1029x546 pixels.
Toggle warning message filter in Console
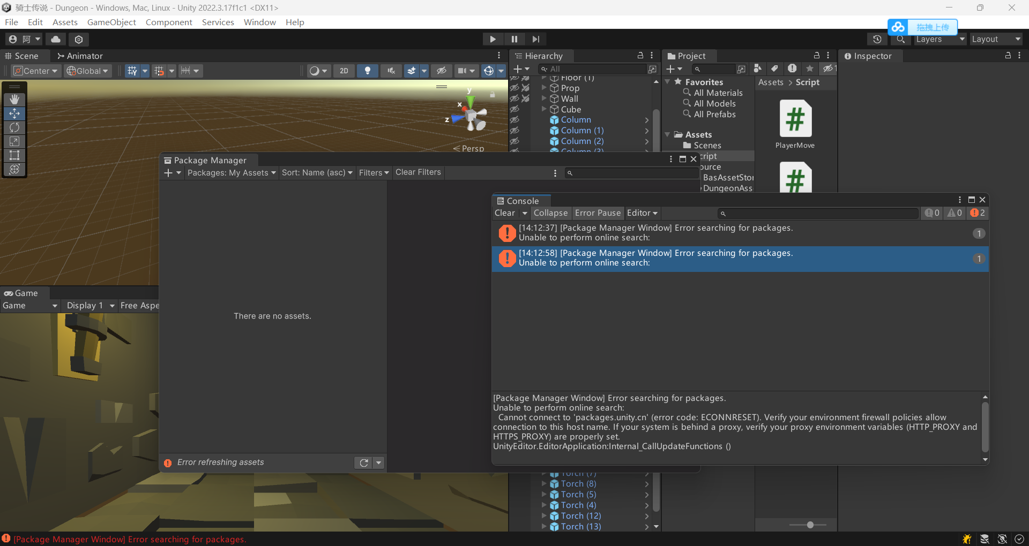(955, 213)
